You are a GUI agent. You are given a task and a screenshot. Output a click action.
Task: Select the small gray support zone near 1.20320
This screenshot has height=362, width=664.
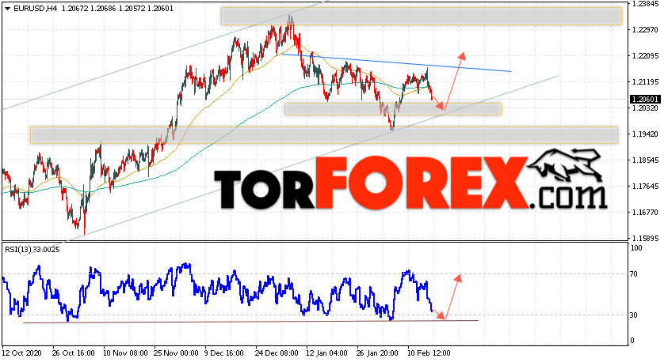tap(392, 109)
